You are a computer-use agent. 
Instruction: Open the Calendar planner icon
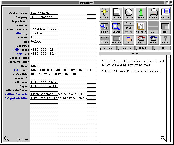tap(141, 28)
